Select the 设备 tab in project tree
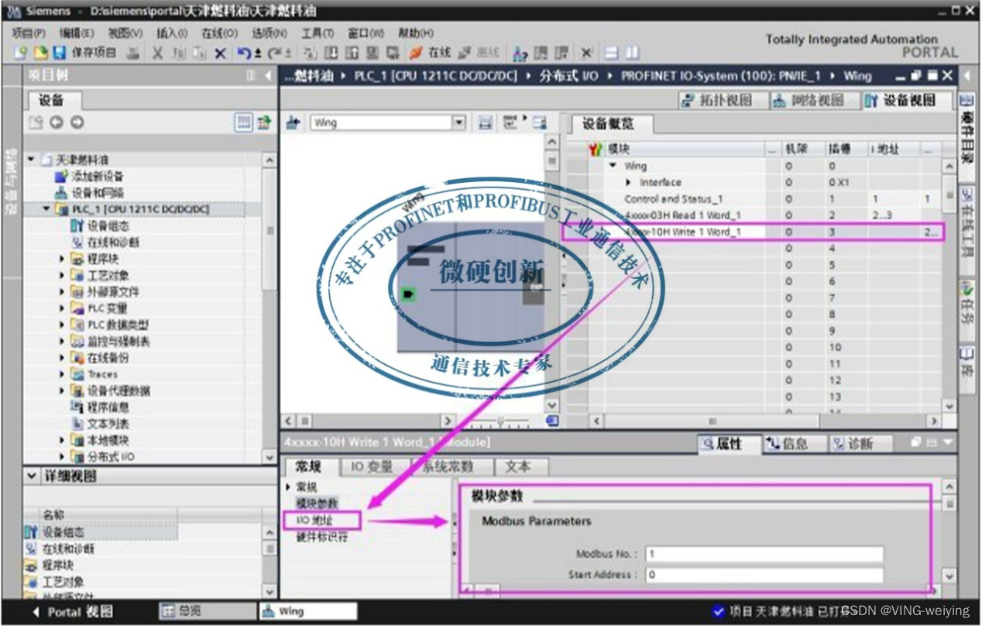This screenshot has width=982, height=626. 52,101
